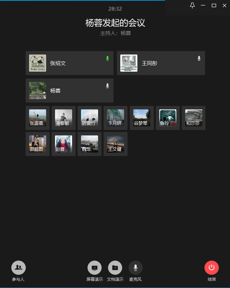
Task: Select participant 张盛蓓 thumbnail
Action: coord(38,118)
